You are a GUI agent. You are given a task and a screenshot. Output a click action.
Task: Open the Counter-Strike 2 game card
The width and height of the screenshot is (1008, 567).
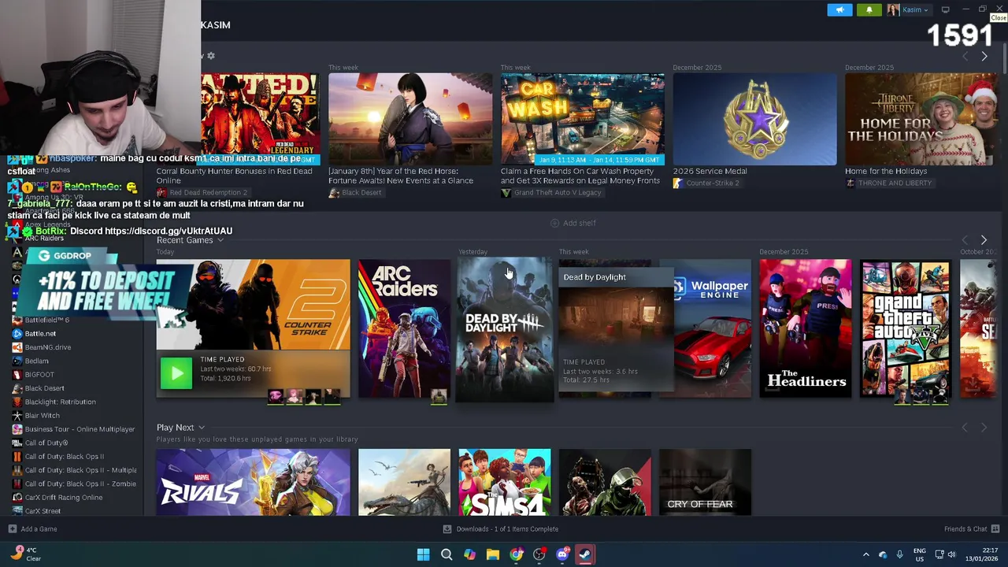click(x=253, y=305)
